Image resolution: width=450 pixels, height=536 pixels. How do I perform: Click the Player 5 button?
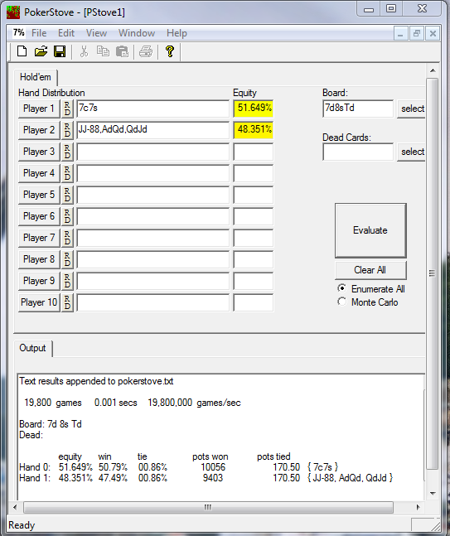pyautogui.click(x=39, y=195)
